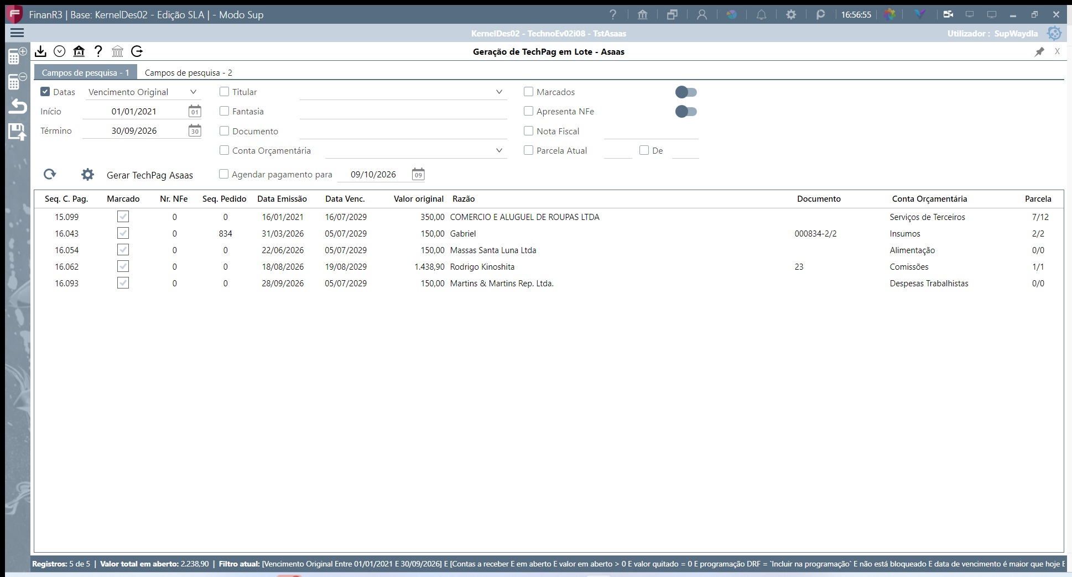The width and height of the screenshot is (1072, 577).
Task: Open the hamburger menu icon
Action: (x=17, y=33)
